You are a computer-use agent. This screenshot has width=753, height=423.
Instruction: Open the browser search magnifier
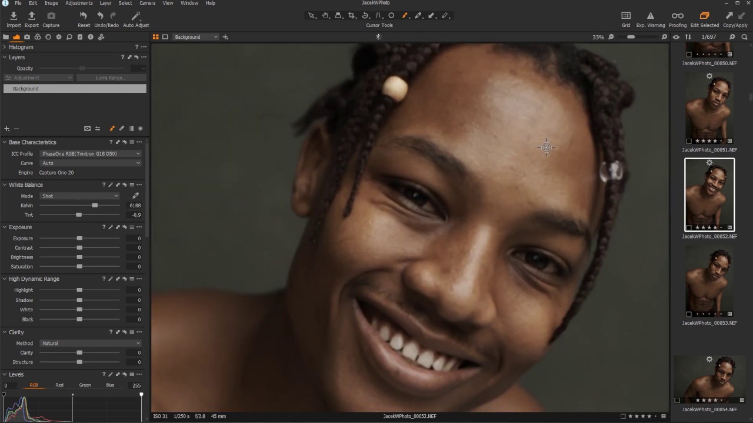(744, 37)
